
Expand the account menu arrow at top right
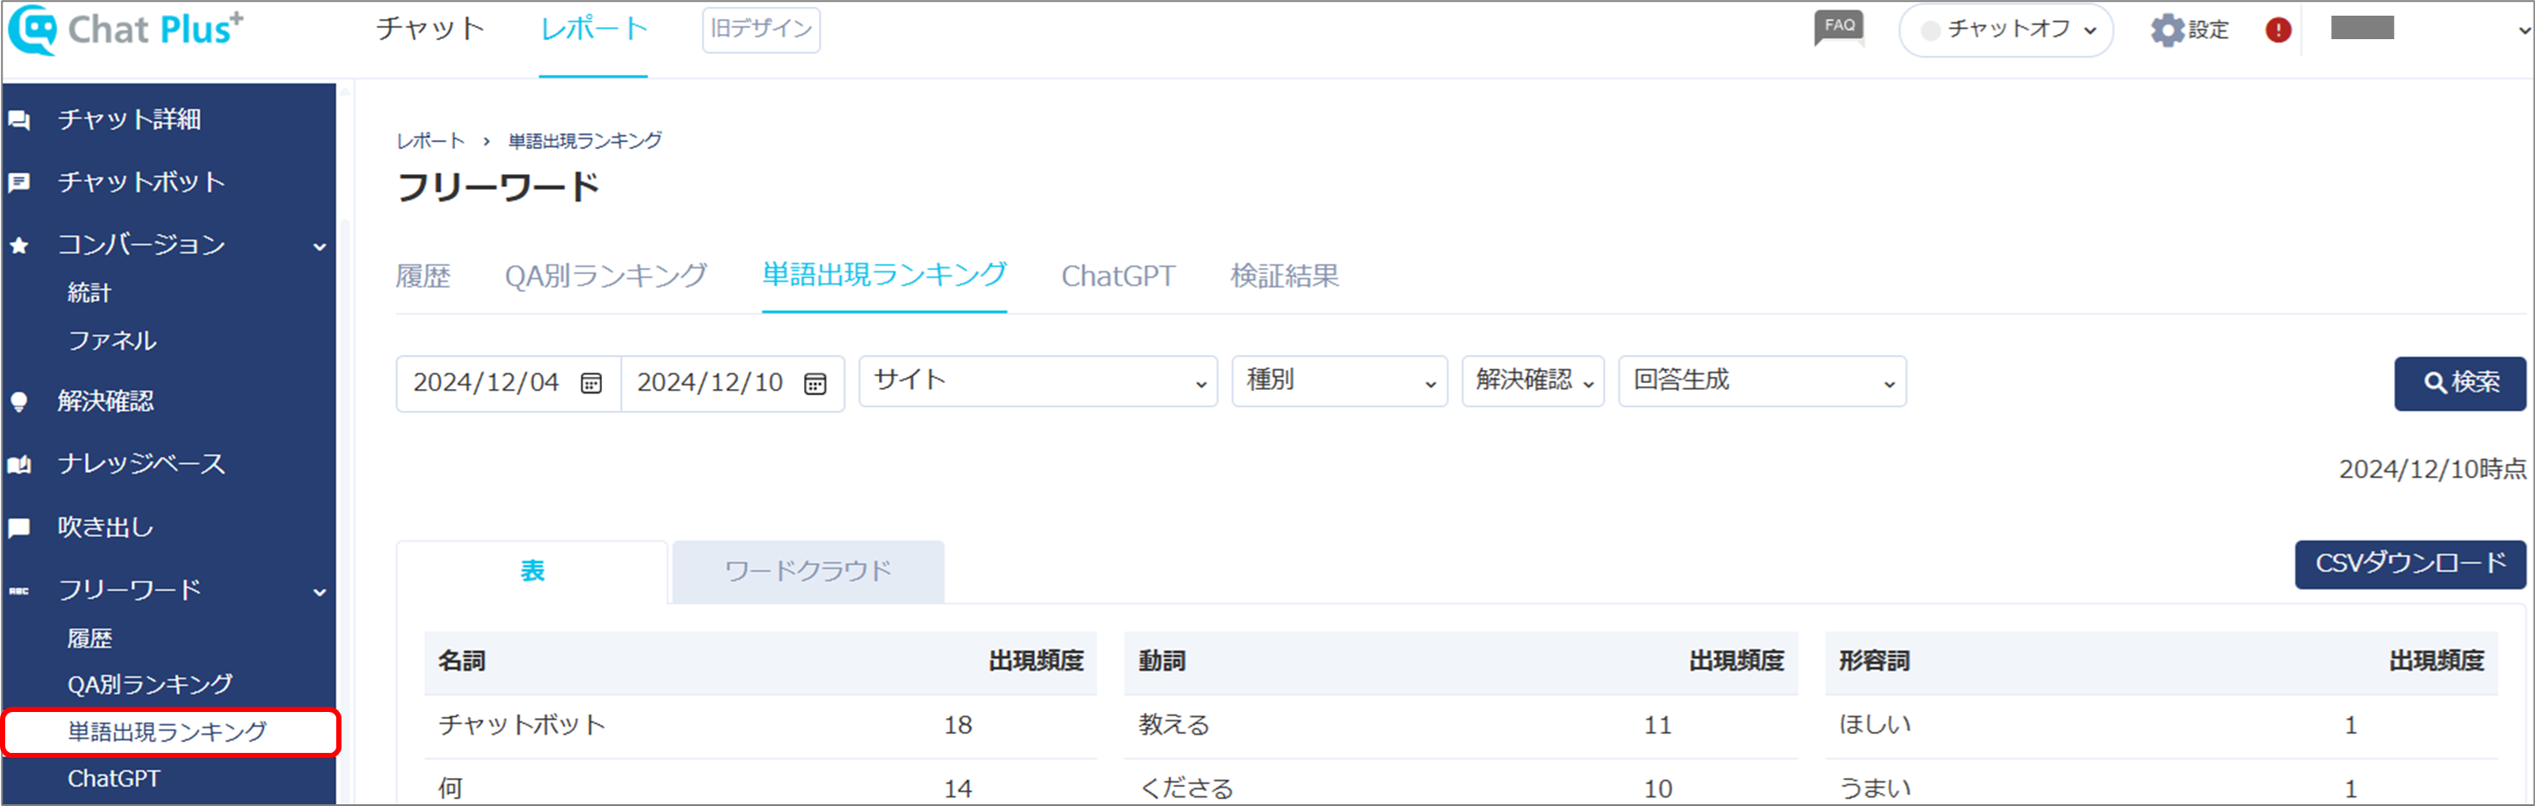2523,30
